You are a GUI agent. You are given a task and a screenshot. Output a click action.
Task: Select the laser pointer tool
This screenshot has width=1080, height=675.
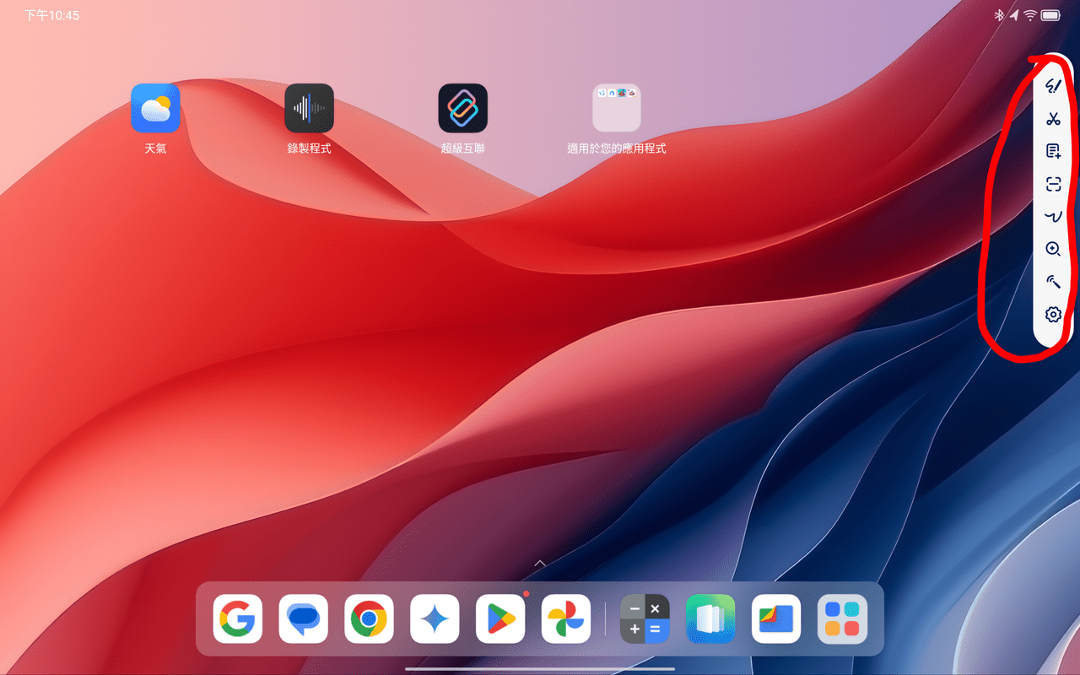coord(1053,282)
